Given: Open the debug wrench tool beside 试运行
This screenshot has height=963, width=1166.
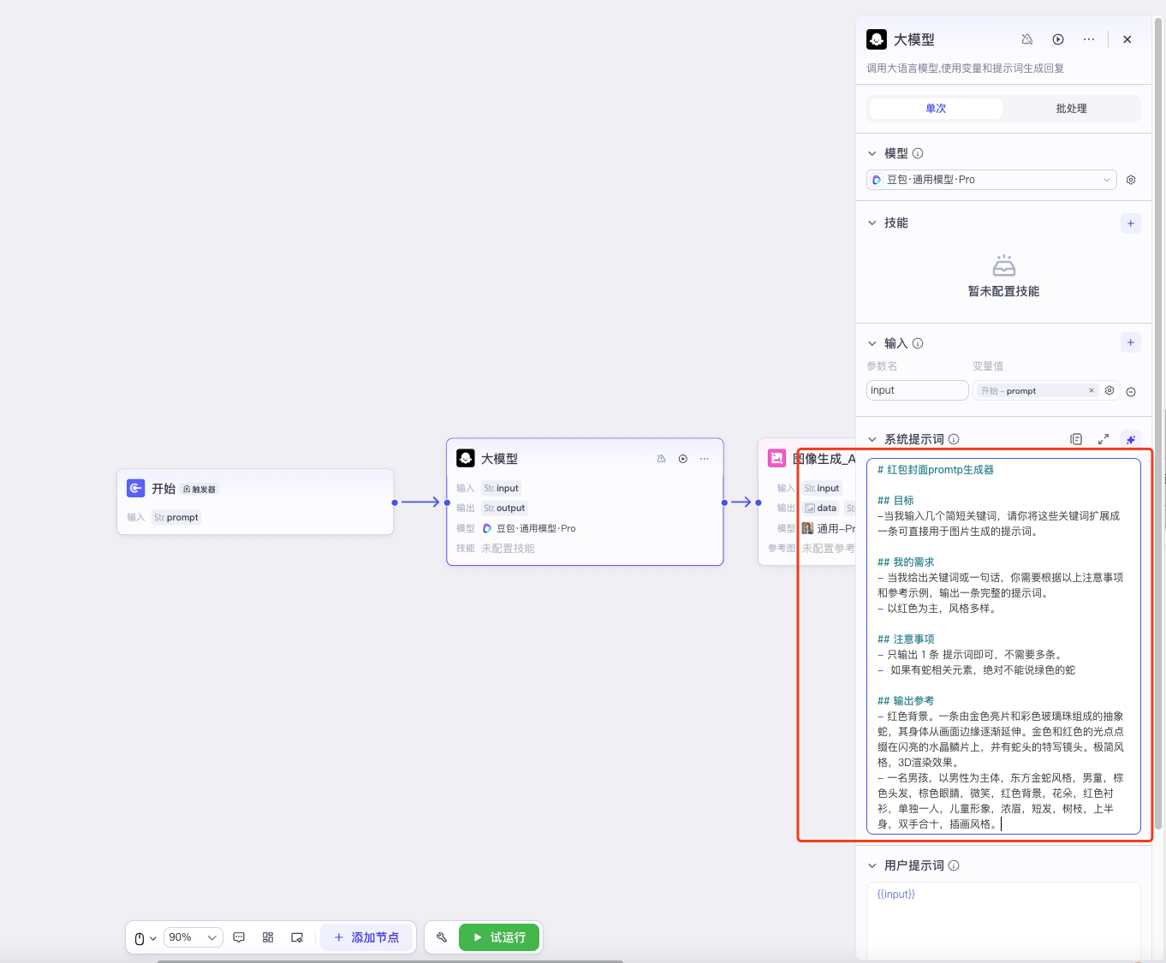Looking at the screenshot, I should (442, 937).
